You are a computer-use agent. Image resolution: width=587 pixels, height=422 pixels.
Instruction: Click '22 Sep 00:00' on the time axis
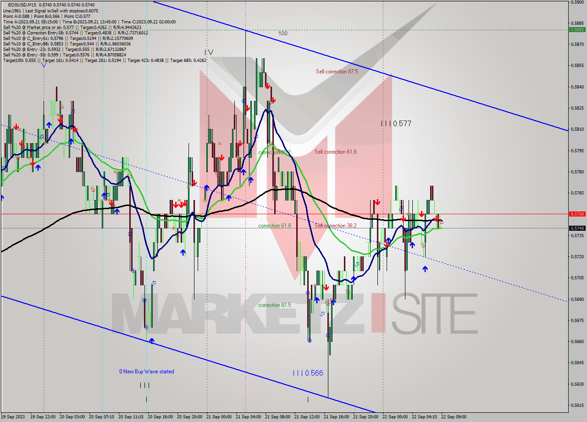click(x=396, y=417)
